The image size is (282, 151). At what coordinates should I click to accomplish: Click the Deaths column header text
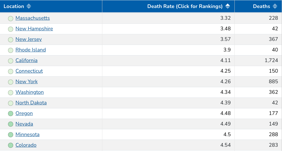(261, 6)
